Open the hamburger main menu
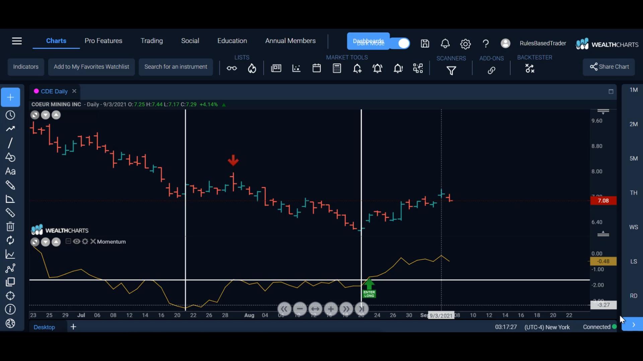The width and height of the screenshot is (643, 361). click(17, 41)
